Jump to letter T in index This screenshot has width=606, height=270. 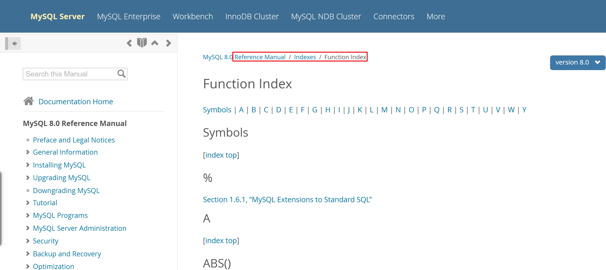[473, 110]
